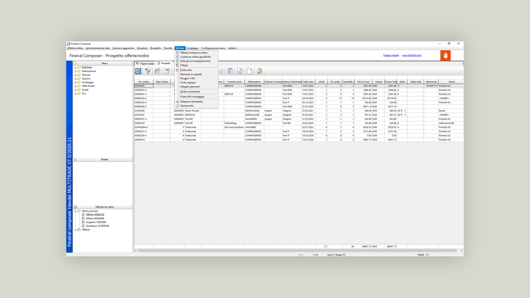Image resolution: width=530 pixels, height=298 pixels.
Task: Click the checkmark task toolbar icon
Action: [259, 71]
